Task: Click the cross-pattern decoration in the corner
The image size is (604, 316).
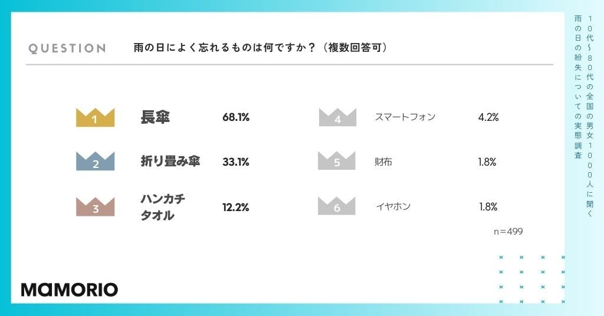Action: (532, 279)
